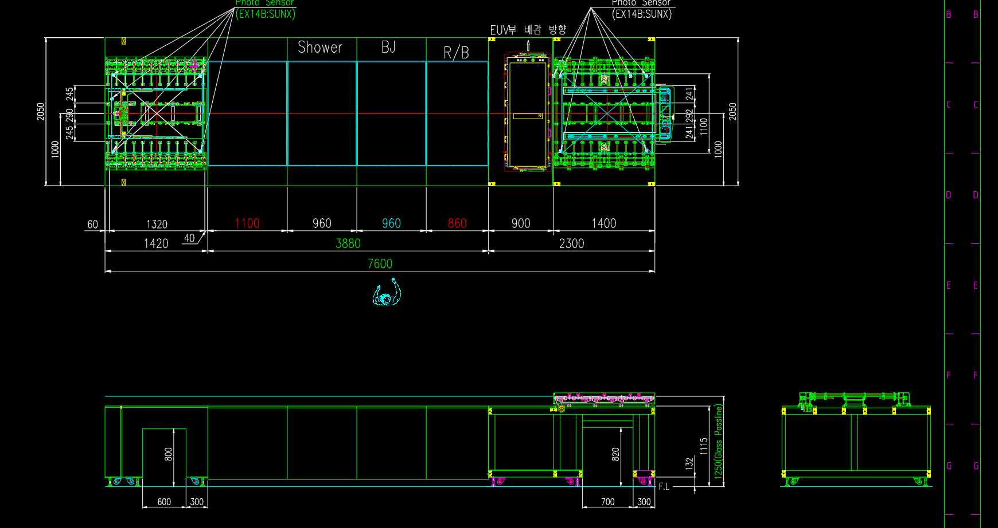The width and height of the screenshot is (998, 528).
Task: Click the "300" dimension next to "600"
Action: pyautogui.click(x=197, y=502)
